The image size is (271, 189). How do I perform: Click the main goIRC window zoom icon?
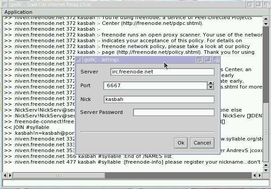(x=258, y=4)
